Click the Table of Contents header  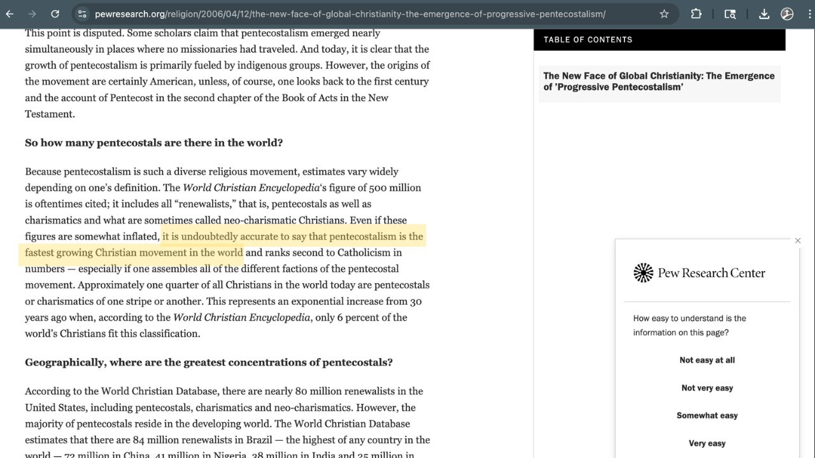coord(588,39)
